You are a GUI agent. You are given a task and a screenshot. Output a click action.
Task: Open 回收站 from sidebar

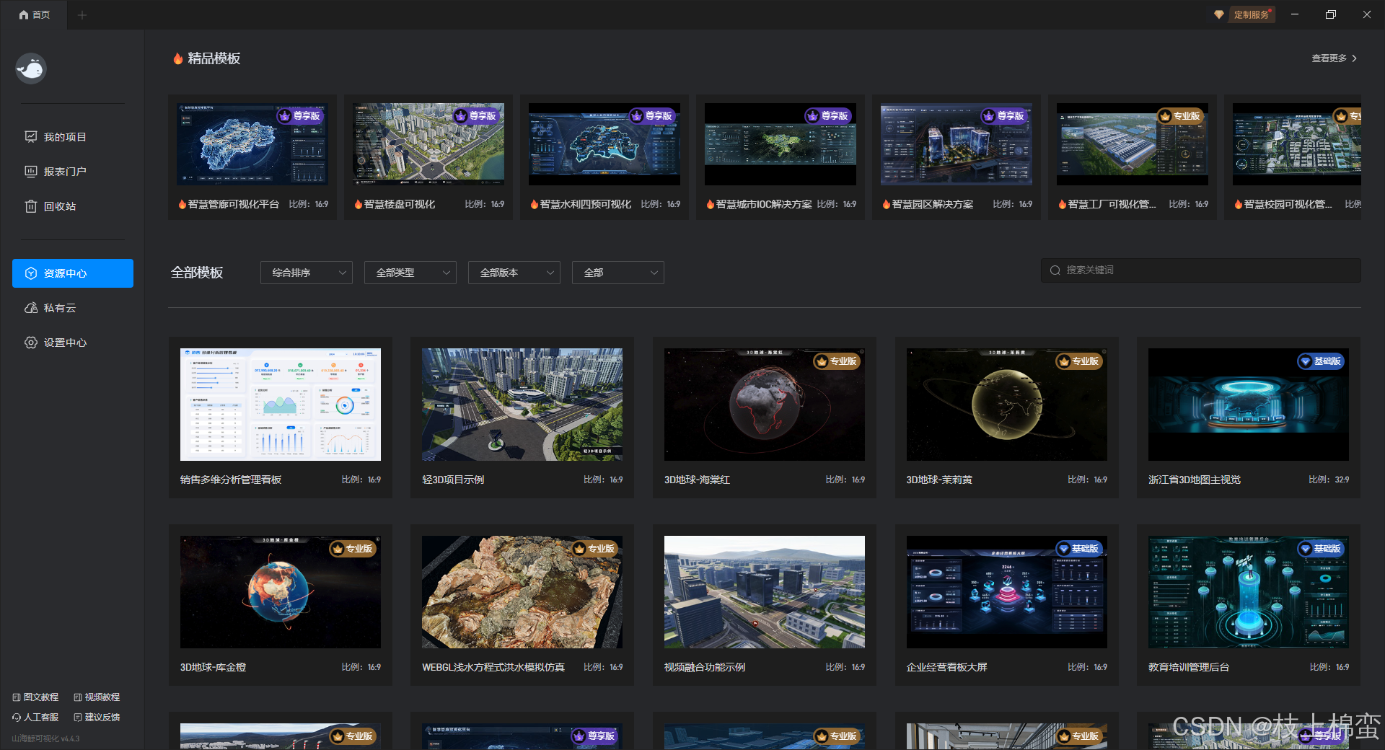pyautogui.click(x=72, y=206)
